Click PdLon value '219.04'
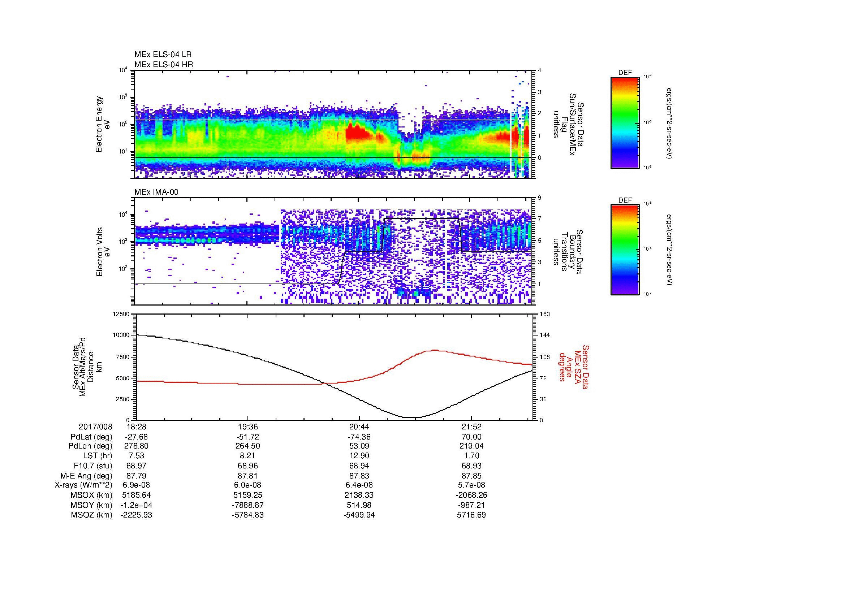845x597 pixels. pos(471,446)
